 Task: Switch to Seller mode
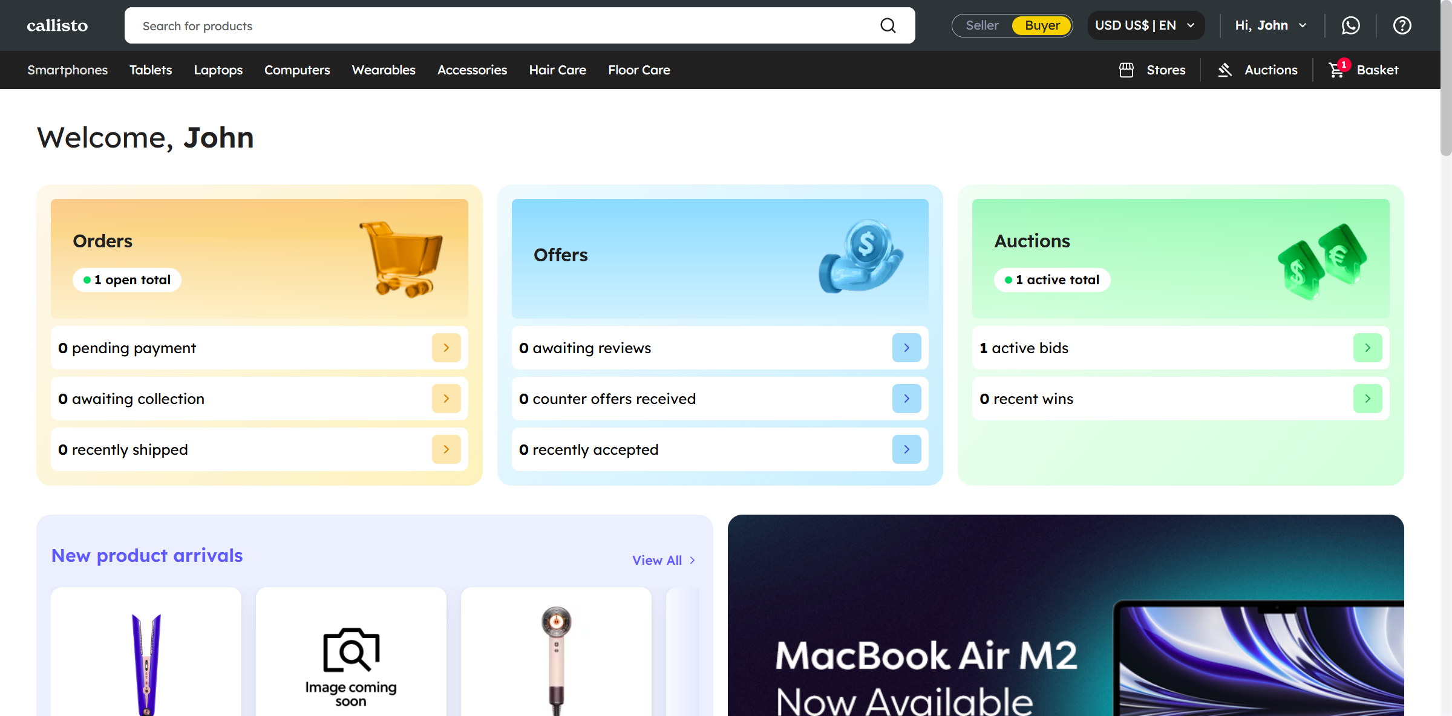tap(982, 25)
